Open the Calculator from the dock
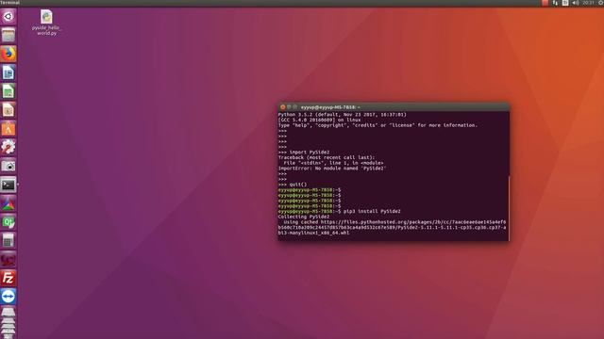This screenshot has height=339, width=604. point(8,241)
